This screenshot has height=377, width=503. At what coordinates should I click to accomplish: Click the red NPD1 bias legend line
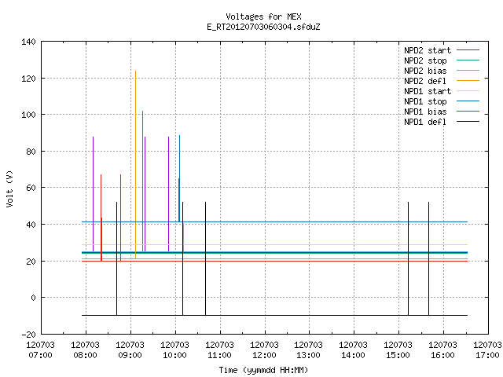(x=468, y=112)
